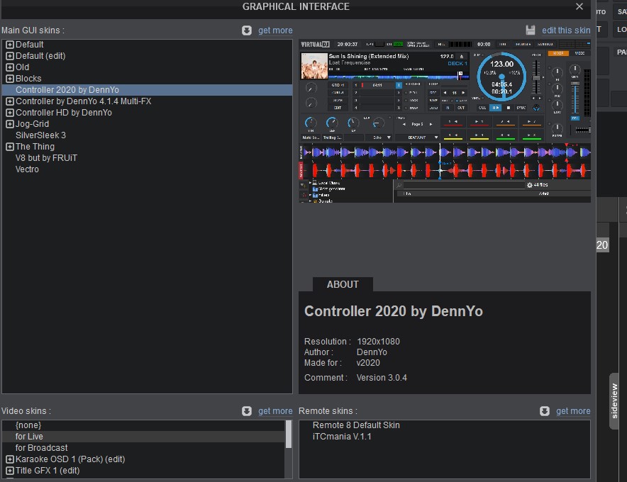Click the save icon beside edit this skin

click(x=531, y=30)
